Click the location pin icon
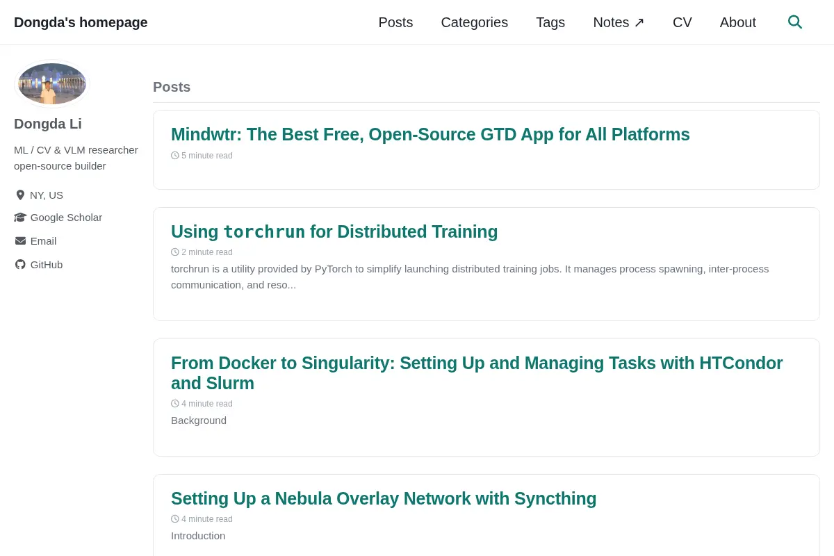The width and height of the screenshot is (834, 556). pos(20,195)
